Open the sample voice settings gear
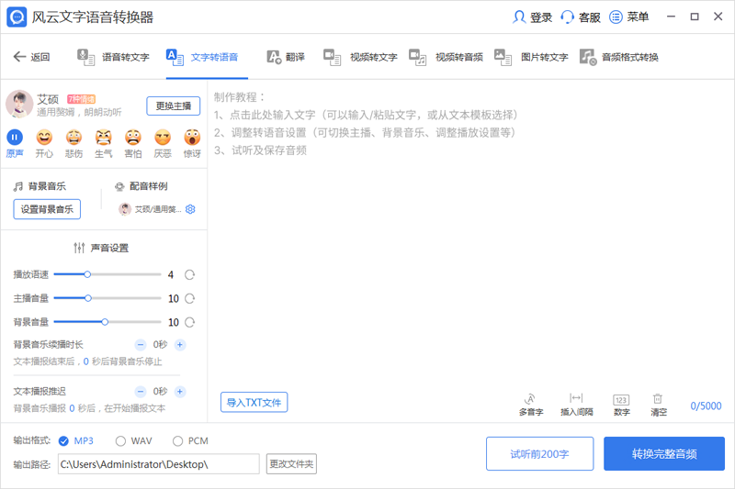This screenshot has width=735, height=489. tap(190, 209)
